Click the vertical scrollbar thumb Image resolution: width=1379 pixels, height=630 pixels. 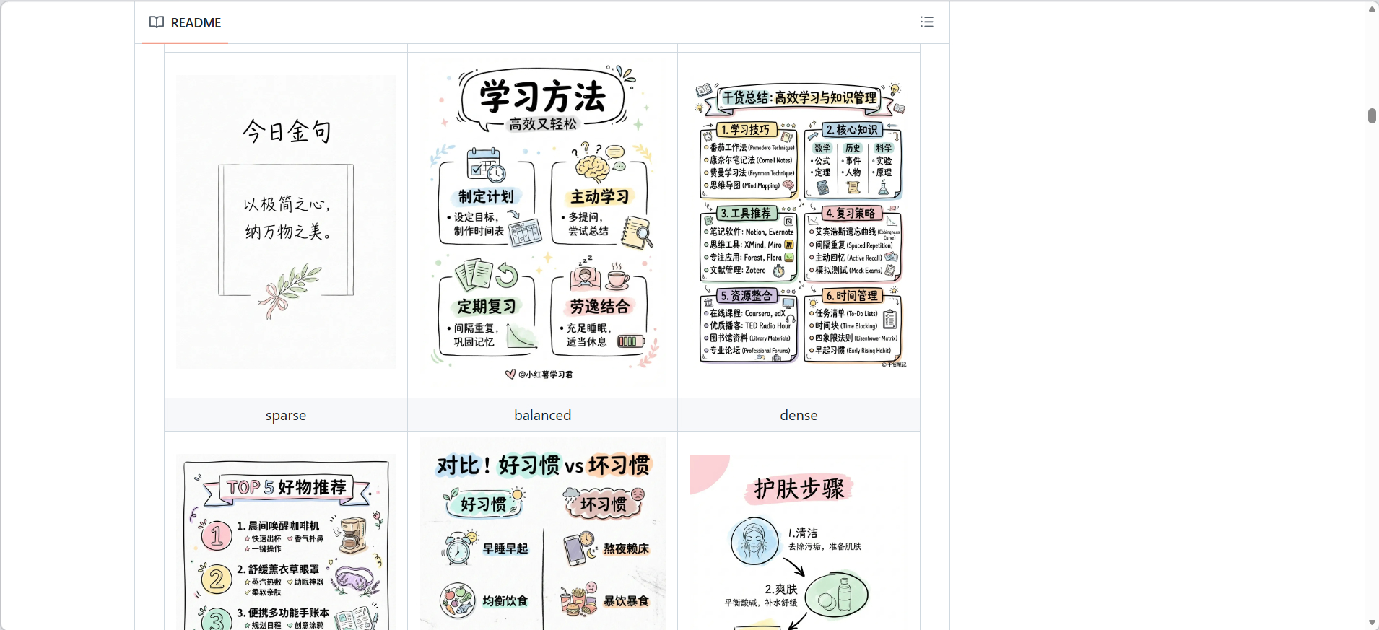click(x=1372, y=115)
